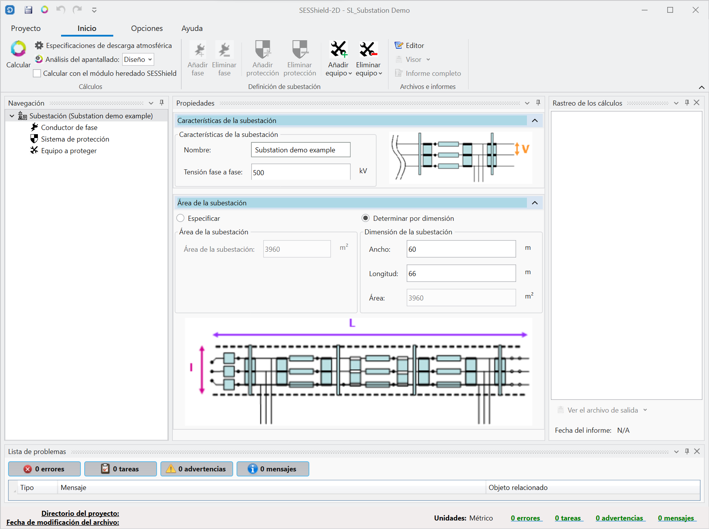The image size is (709, 529).
Task: Toggle the 0 tareas filter button
Action: tap(121, 469)
